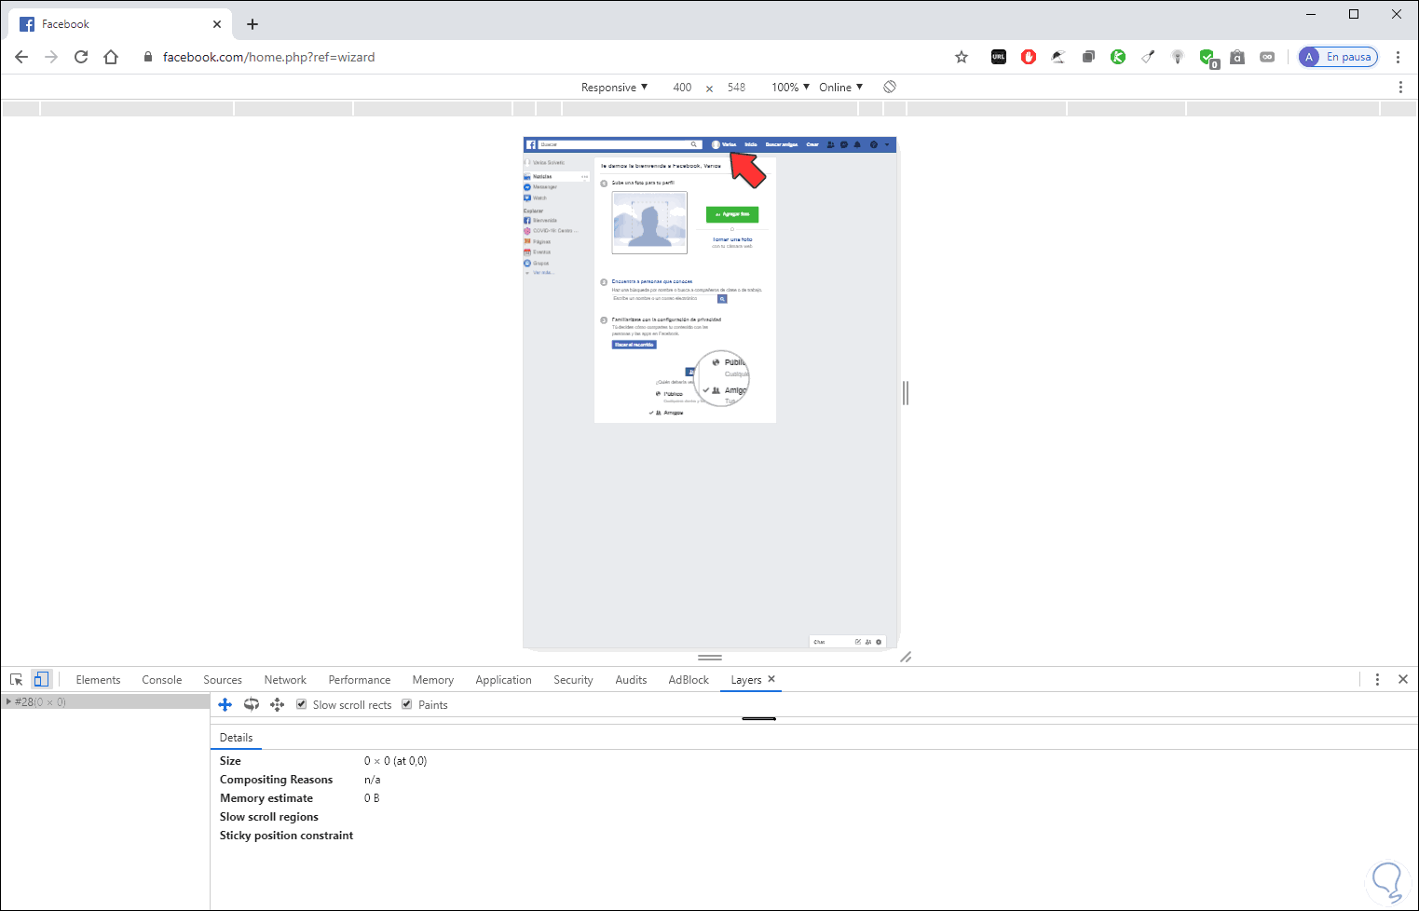This screenshot has width=1419, height=911.
Task: Open the Elements tab
Action: click(x=98, y=680)
